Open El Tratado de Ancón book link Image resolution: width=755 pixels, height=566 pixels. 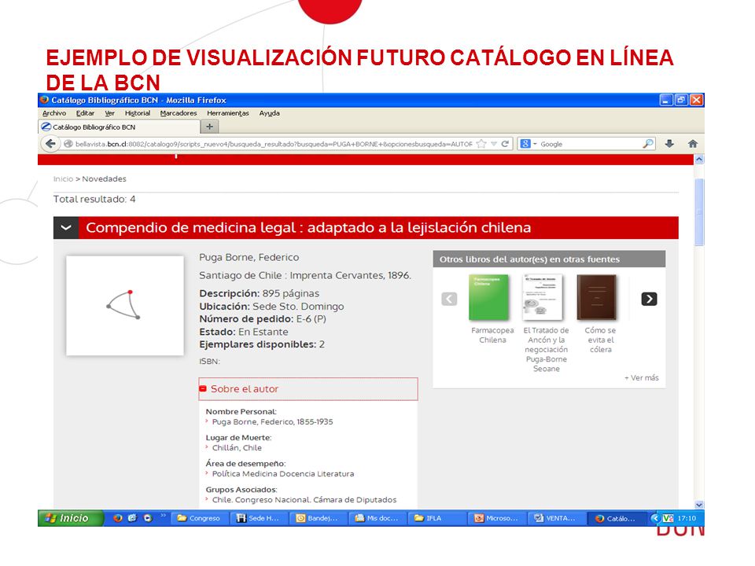(x=546, y=349)
